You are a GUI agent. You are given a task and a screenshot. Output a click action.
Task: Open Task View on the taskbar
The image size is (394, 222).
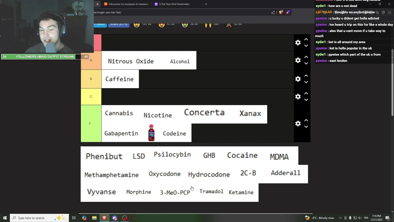pos(74,218)
